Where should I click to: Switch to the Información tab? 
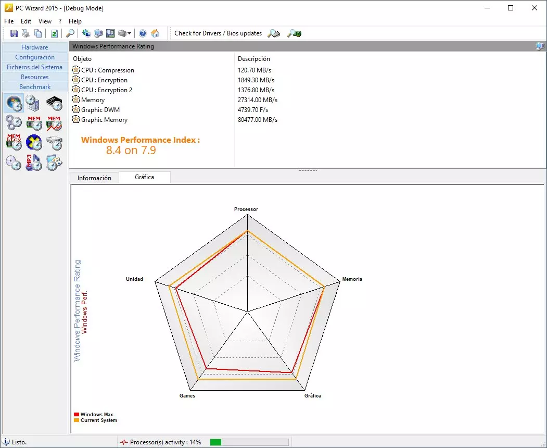pos(94,178)
